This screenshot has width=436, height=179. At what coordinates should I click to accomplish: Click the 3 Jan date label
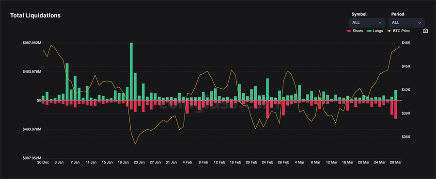(x=59, y=163)
